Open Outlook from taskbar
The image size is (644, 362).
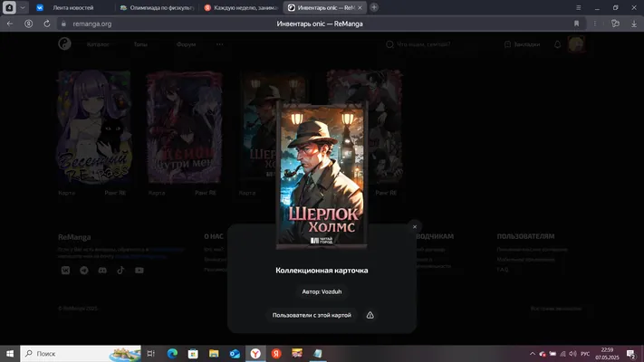point(235,353)
